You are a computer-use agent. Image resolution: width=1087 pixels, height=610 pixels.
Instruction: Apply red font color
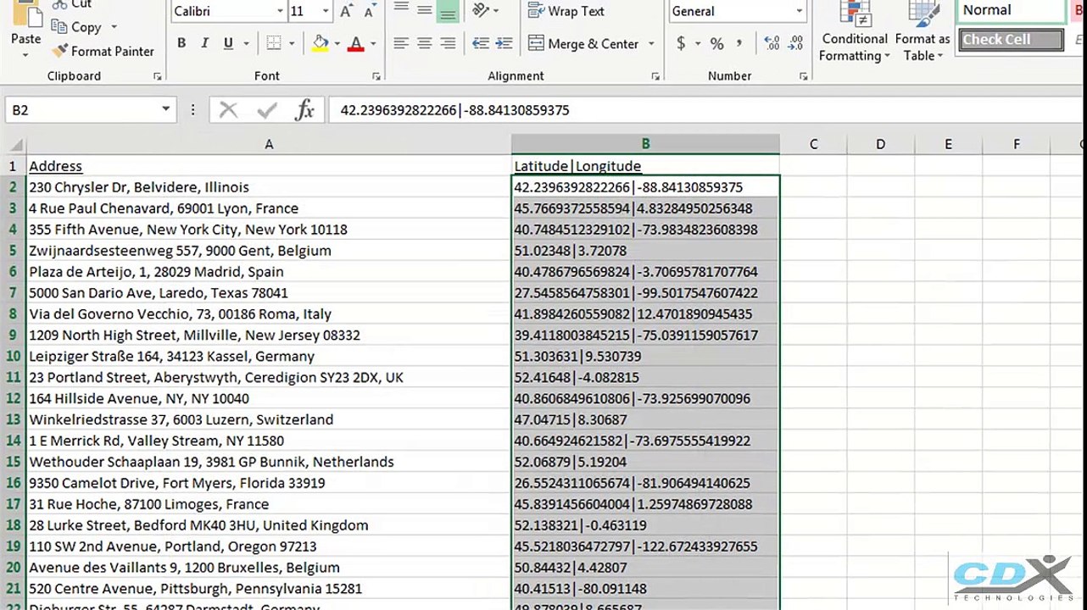(356, 43)
